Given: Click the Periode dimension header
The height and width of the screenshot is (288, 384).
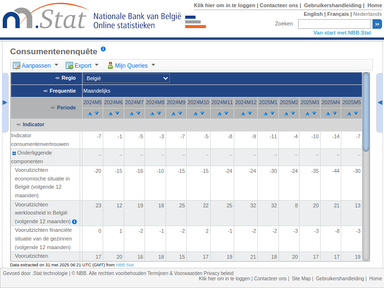Looking at the screenshot, I should (66, 108).
